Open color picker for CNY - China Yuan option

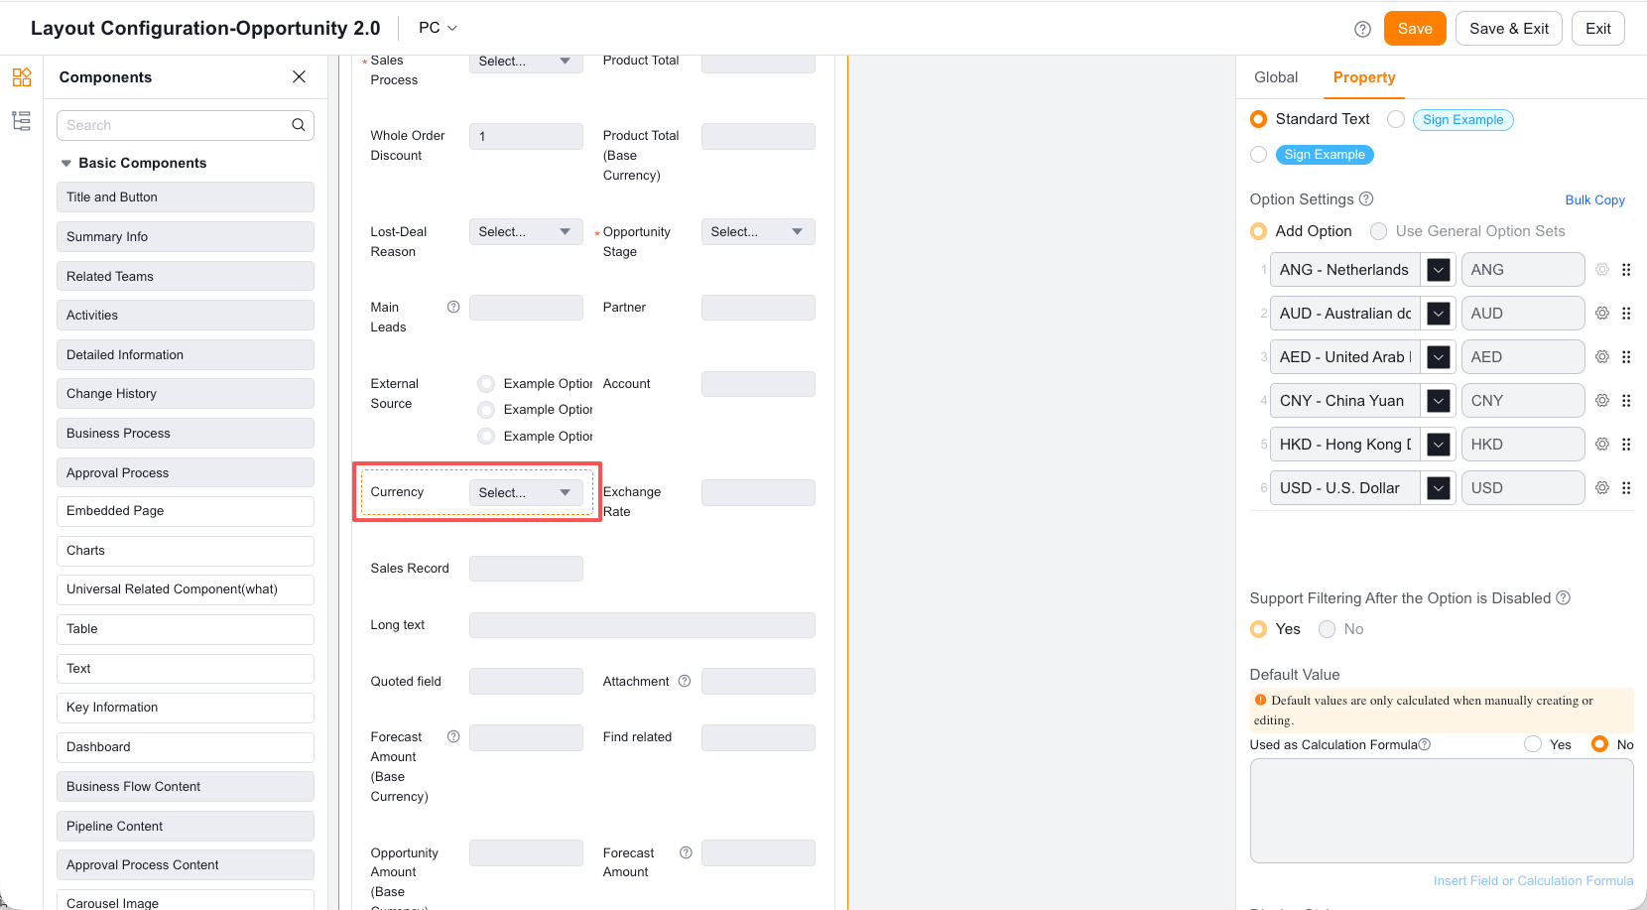[1439, 401]
